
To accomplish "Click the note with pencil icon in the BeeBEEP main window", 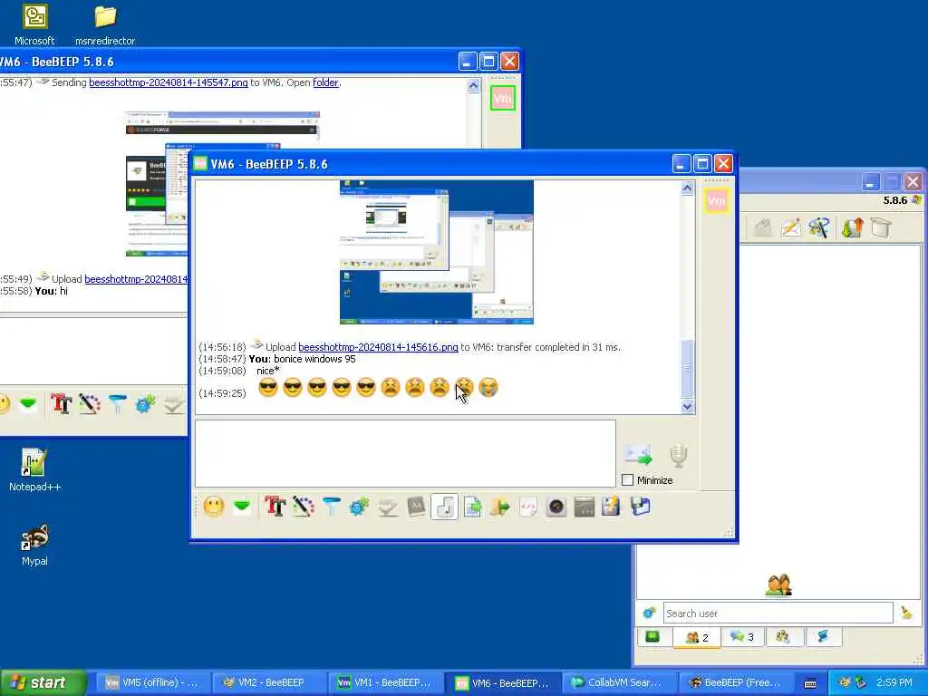I will click(790, 227).
